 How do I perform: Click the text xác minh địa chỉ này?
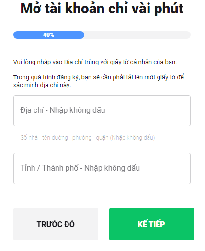[x=42, y=85]
